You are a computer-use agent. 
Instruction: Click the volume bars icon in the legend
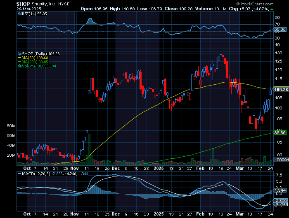coord(19,66)
